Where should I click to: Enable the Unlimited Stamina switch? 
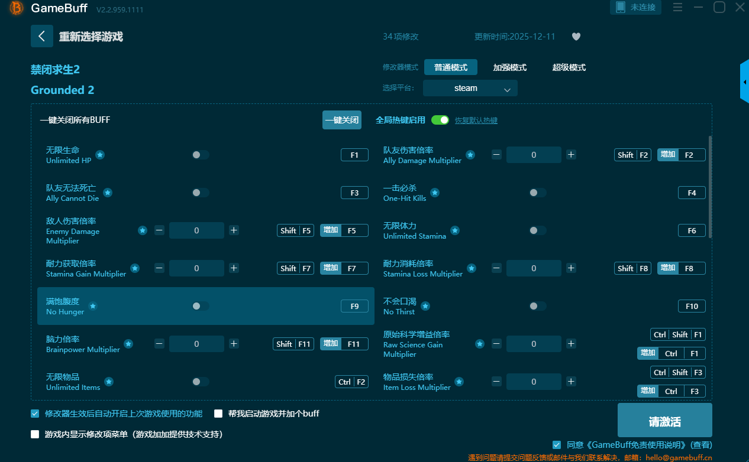(x=537, y=230)
